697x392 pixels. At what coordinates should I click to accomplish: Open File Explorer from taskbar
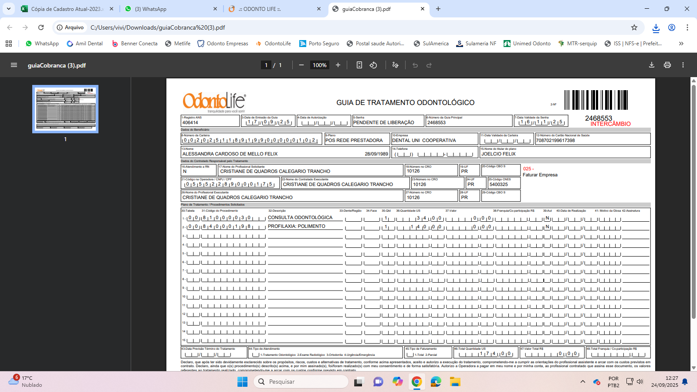pyautogui.click(x=455, y=382)
